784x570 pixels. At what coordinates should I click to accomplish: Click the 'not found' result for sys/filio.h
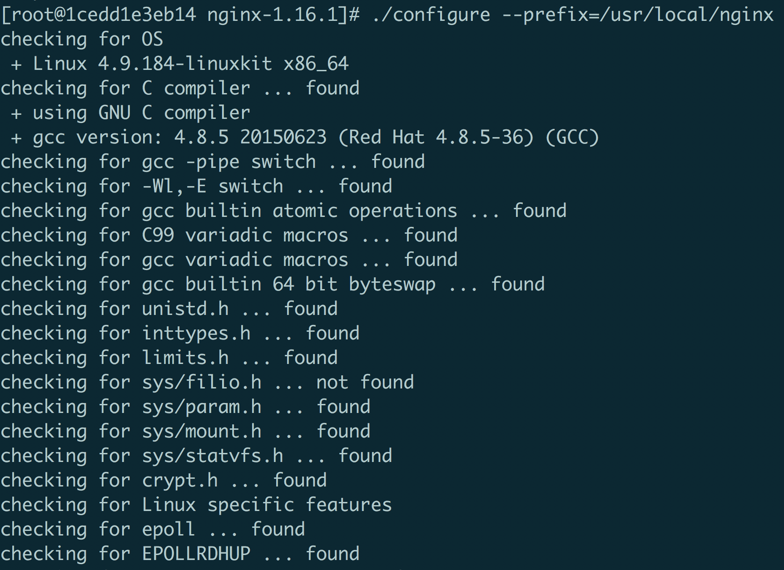click(365, 382)
